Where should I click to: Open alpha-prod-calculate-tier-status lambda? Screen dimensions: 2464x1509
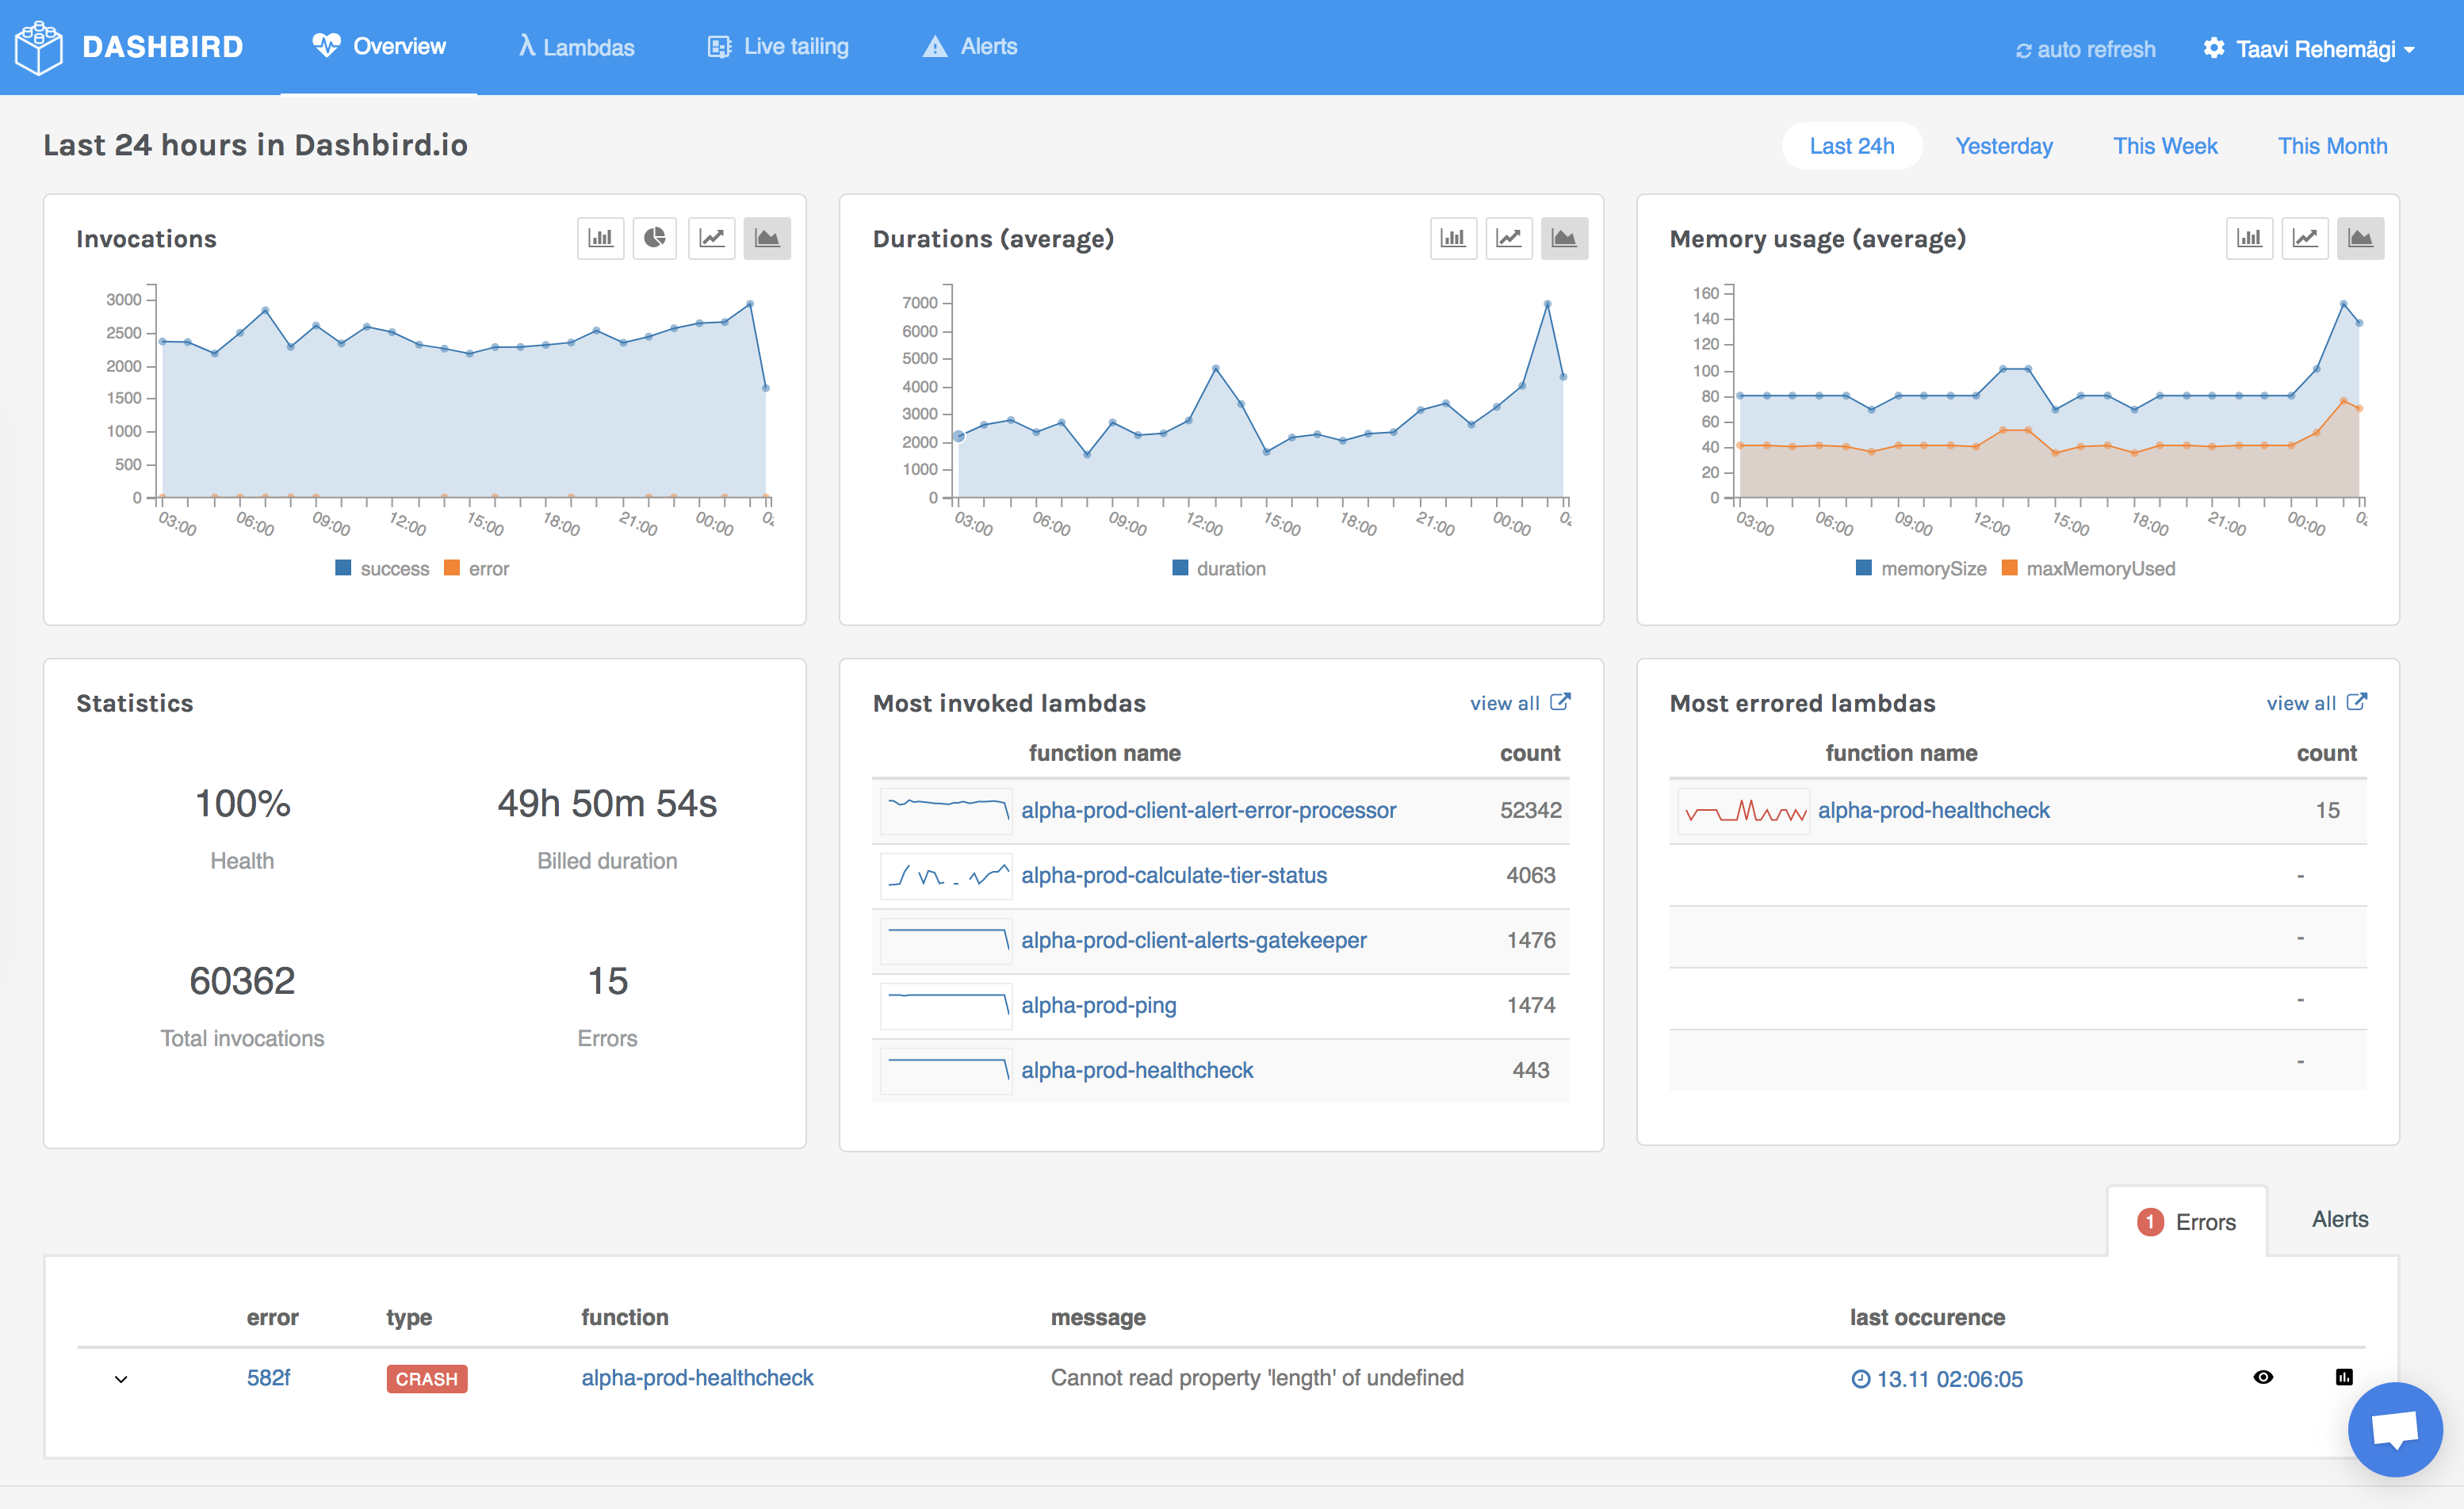coord(1174,875)
